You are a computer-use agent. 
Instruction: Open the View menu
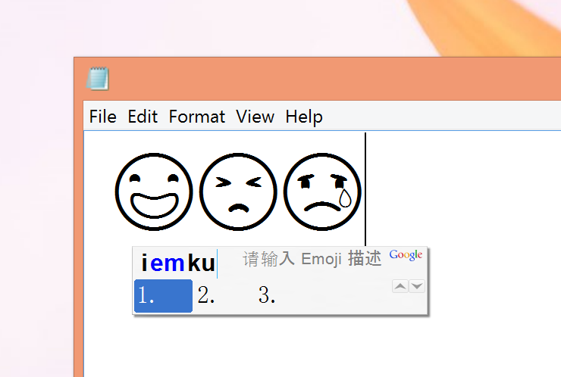tap(255, 117)
